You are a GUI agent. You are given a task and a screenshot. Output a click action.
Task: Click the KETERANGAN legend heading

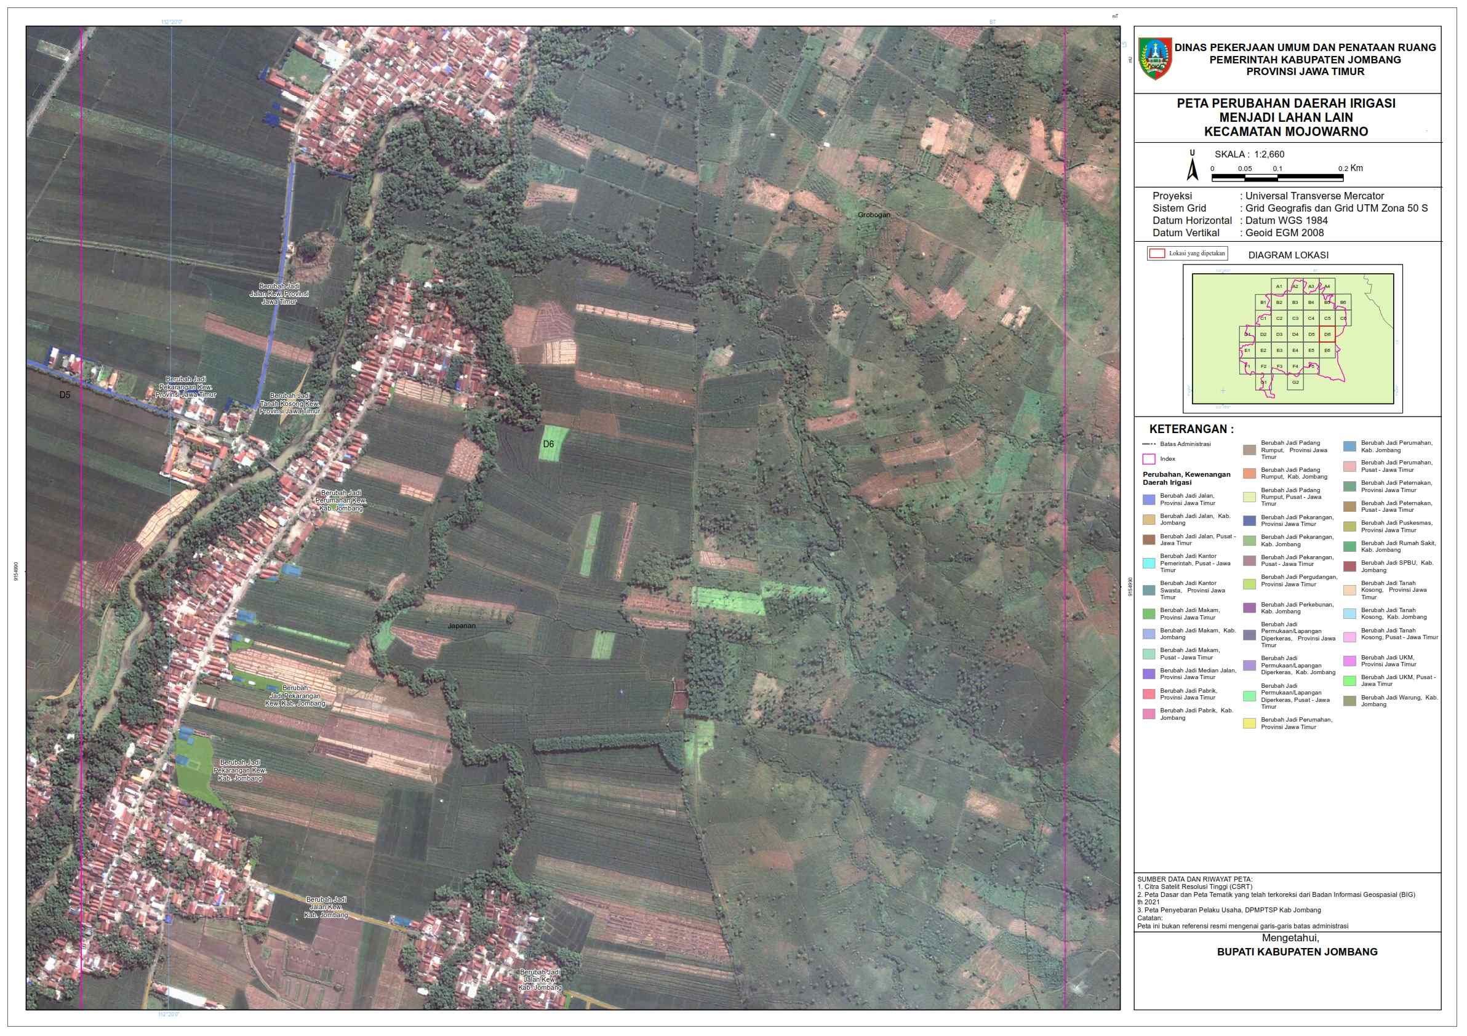pyautogui.click(x=1191, y=429)
